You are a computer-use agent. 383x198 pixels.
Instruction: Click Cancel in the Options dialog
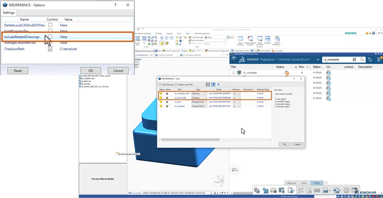(x=118, y=71)
